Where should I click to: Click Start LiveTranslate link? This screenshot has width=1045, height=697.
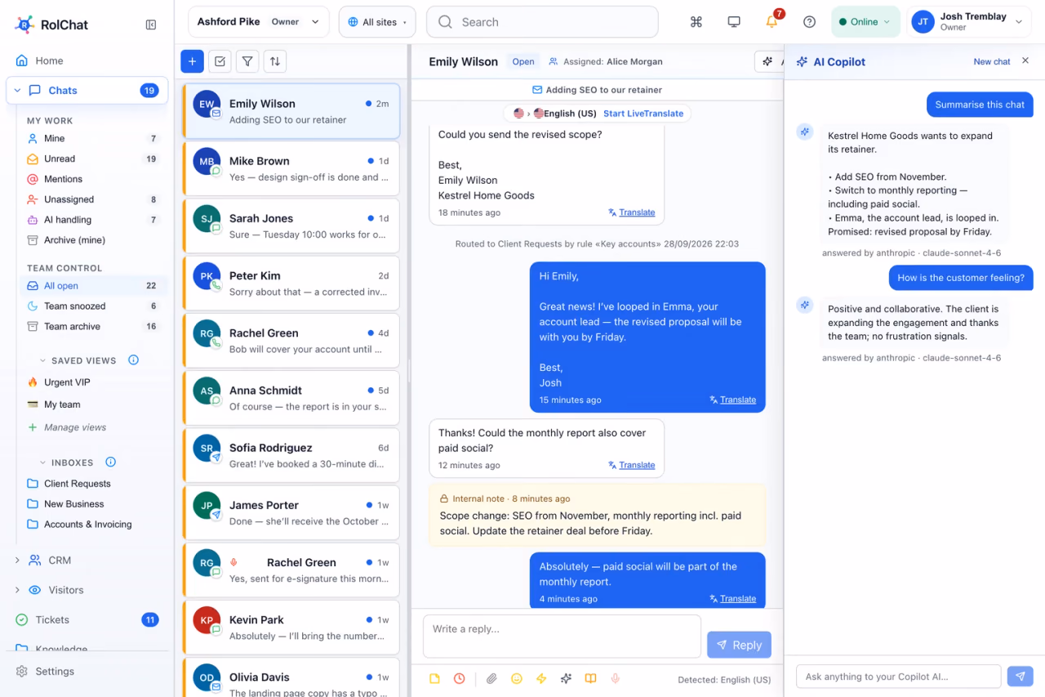pos(643,114)
